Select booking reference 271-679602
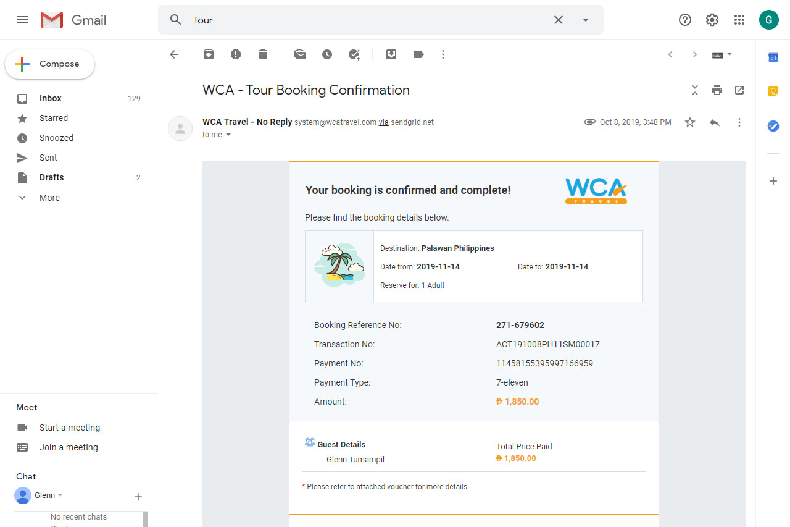The width and height of the screenshot is (790, 527). [x=520, y=325]
